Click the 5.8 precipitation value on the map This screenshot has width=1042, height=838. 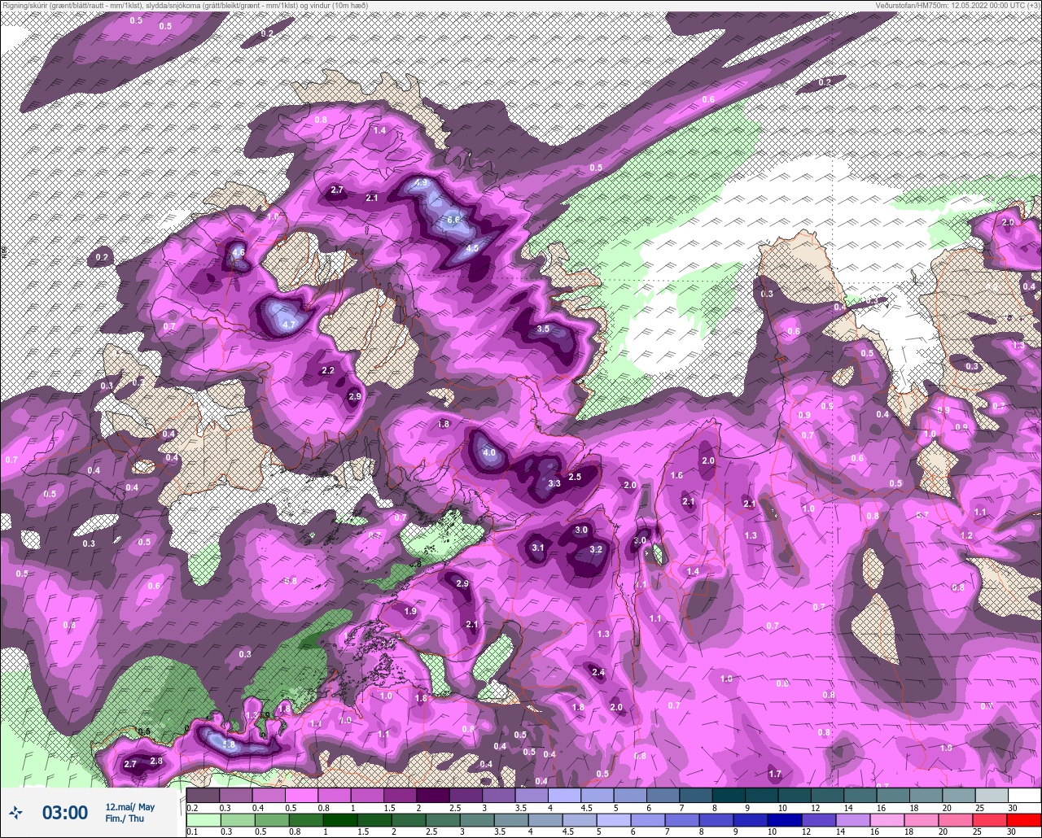click(229, 744)
